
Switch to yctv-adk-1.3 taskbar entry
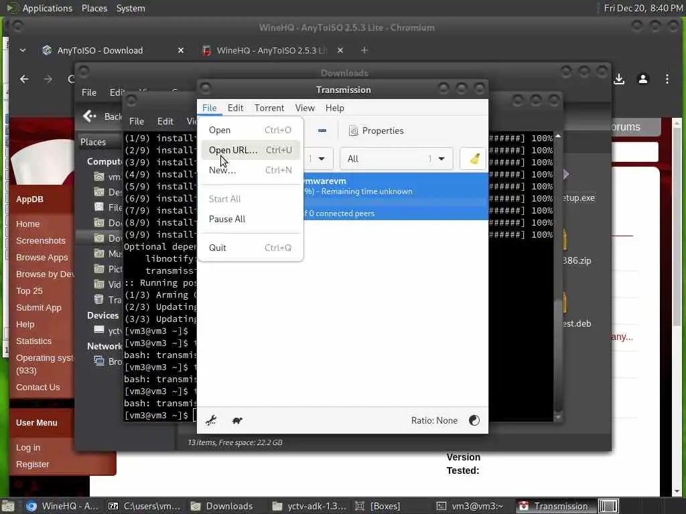310,506
